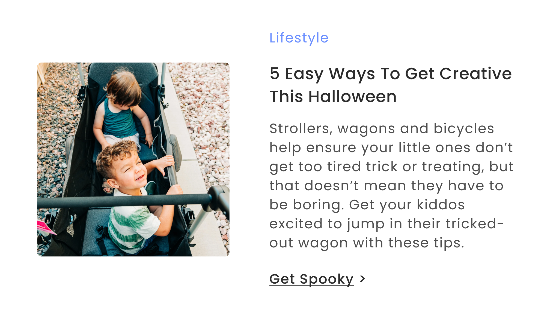Click the word "kiddos" in the description
Image resolution: width=556 pixels, height=319 pixels.
coord(441,205)
